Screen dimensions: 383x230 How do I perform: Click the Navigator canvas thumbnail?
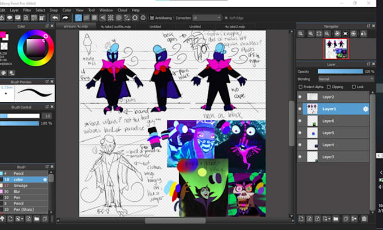336,49
